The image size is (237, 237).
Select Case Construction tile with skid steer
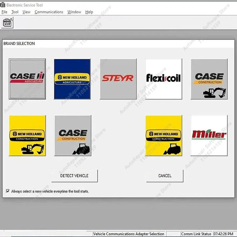73,135
